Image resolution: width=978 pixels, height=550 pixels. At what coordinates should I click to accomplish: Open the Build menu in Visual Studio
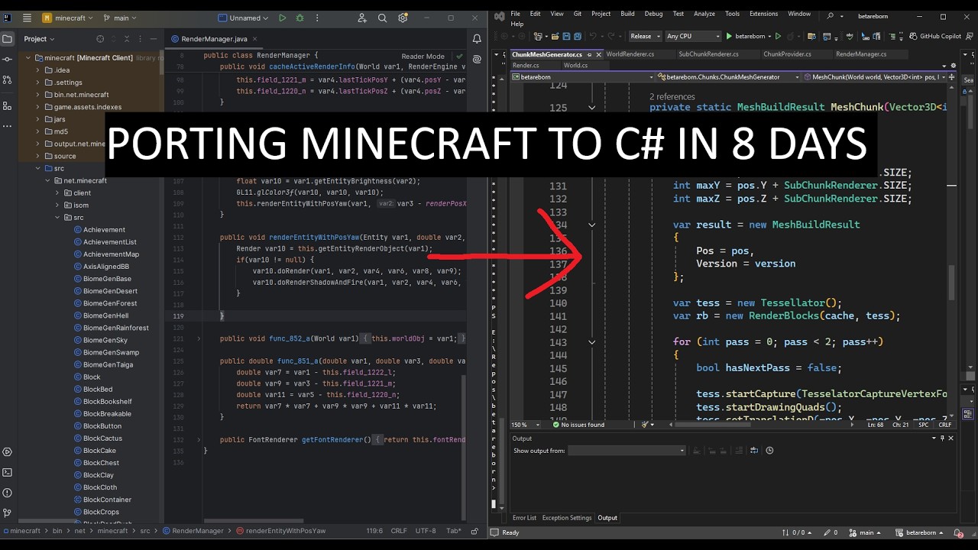pos(627,14)
